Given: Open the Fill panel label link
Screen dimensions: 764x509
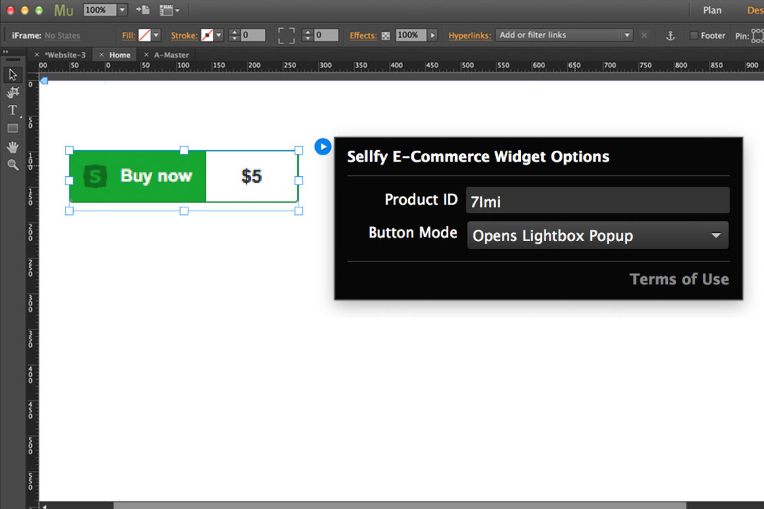Looking at the screenshot, I should point(129,36).
